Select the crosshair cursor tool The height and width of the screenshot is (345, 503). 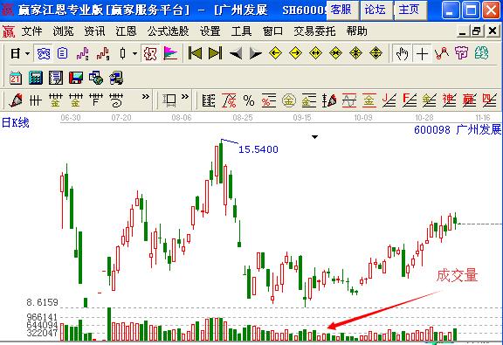click(422, 53)
